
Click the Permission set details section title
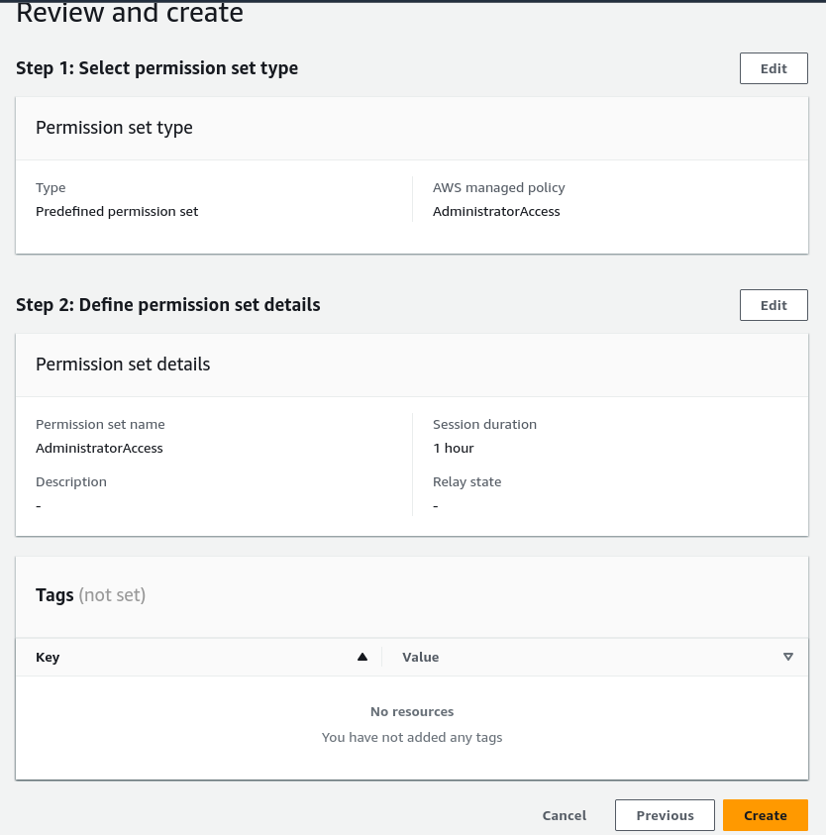(123, 364)
